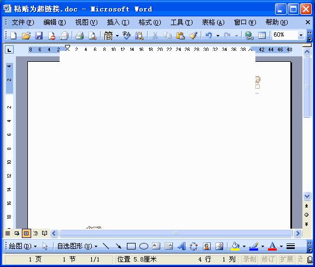Create a new blank document

pyautogui.click(x=14, y=36)
